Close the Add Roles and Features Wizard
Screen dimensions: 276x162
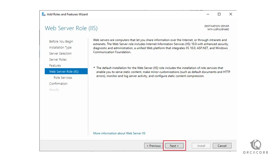coord(231,14)
